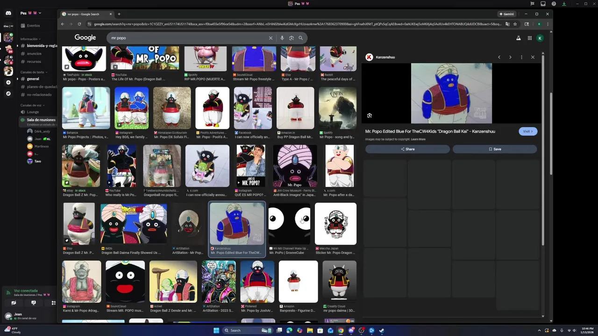Start voice search microphone icon
The width and height of the screenshot is (598, 336).
(x=282, y=38)
